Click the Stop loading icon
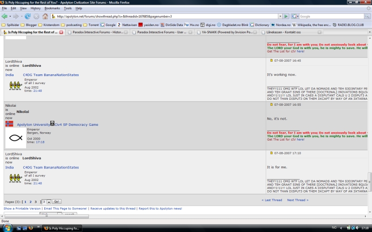372x232 pixels. click(x=36, y=16)
